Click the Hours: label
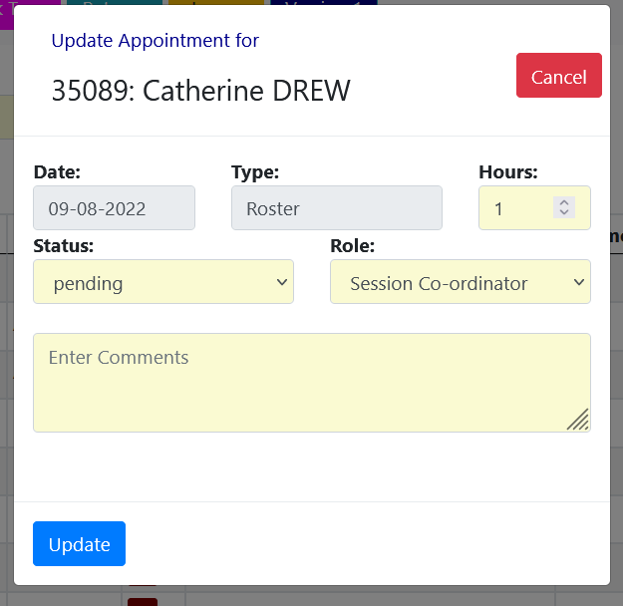 tap(507, 171)
